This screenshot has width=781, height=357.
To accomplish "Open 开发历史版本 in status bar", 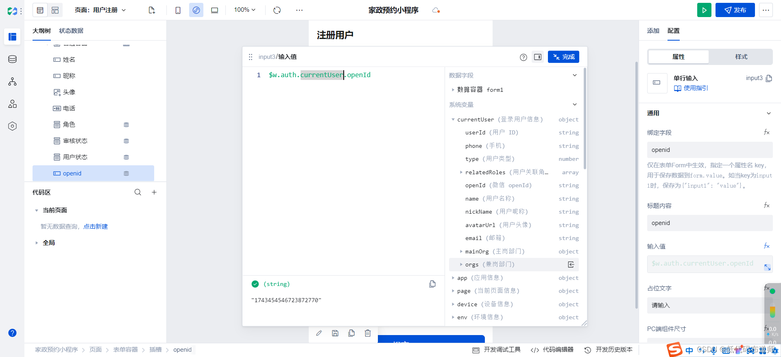I will click(609, 350).
